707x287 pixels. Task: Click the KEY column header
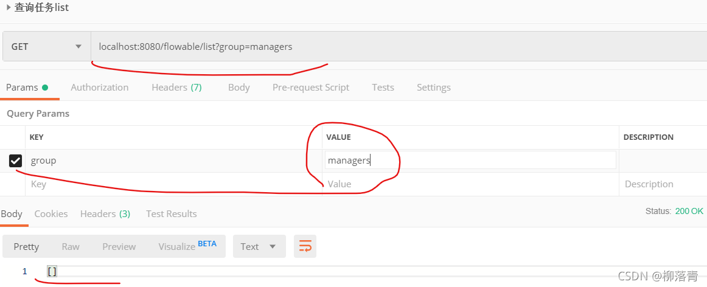37,137
